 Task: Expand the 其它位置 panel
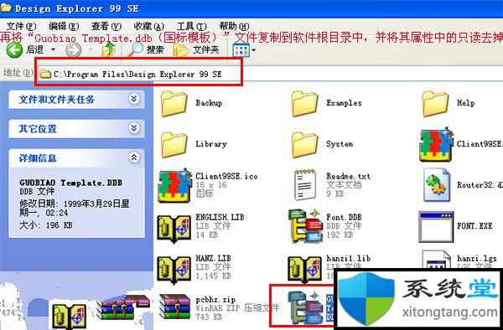134,128
